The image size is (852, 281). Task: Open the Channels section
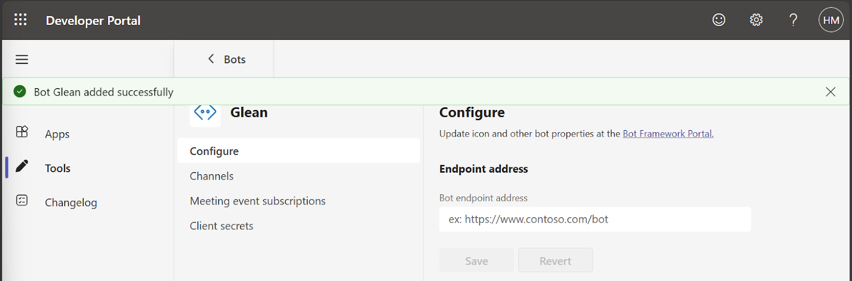coord(211,176)
